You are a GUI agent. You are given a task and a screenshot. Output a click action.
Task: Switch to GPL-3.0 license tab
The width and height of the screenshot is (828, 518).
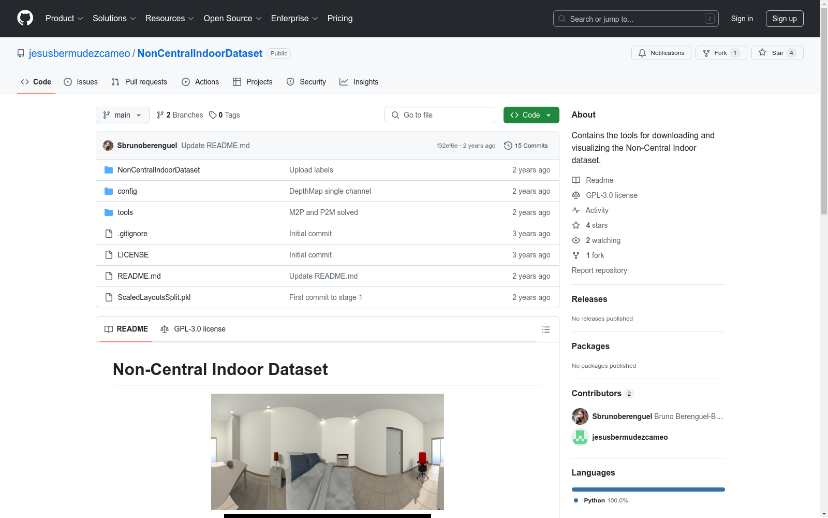pyautogui.click(x=193, y=329)
